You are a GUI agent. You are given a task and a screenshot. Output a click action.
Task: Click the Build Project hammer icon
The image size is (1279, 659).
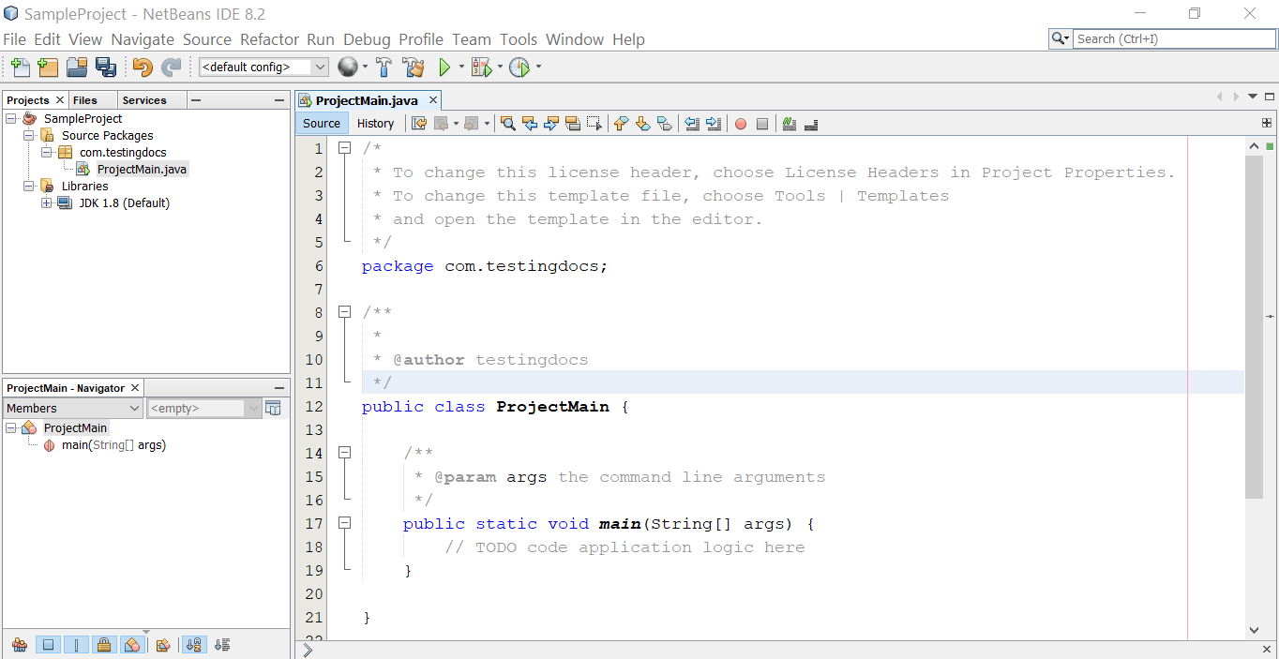384,67
